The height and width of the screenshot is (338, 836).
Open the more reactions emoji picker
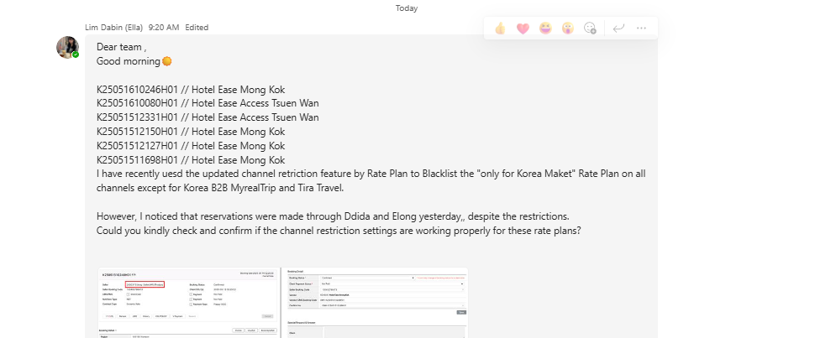[x=590, y=29]
